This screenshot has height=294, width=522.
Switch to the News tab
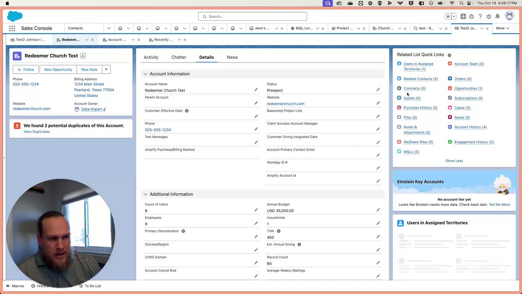(x=232, y=57)
